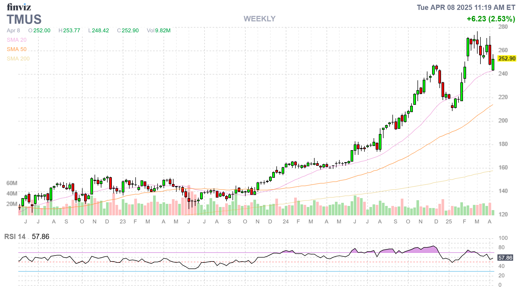Screen dimensions: 522x293
Task: Click the Apr 8 date label
Action: pos(13,30)
